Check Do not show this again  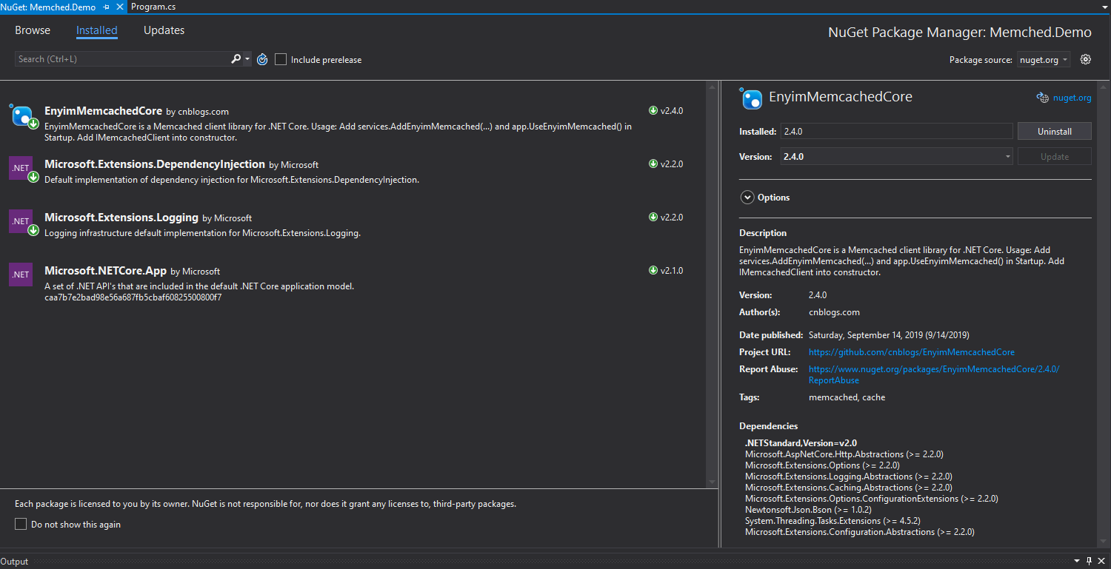pos(21,524)
